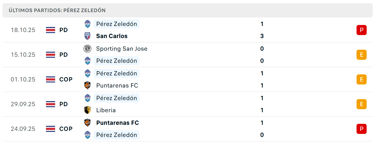Click Sporting San Jose crest icon
This screenshot has height=145, width=377.
(87, 49)
